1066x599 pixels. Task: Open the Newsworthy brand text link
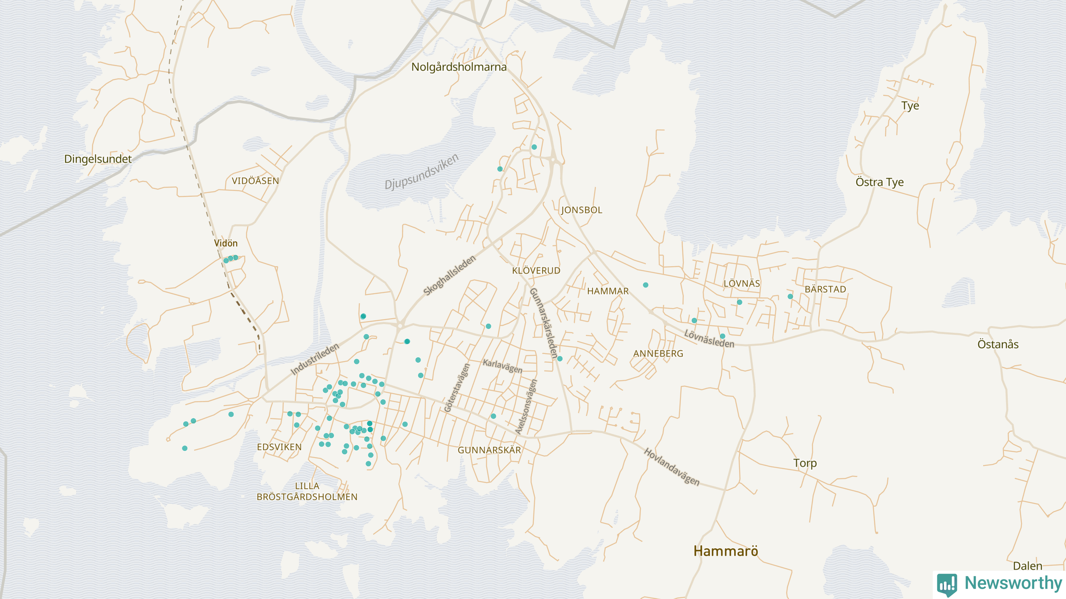[x=1013, y=583]
